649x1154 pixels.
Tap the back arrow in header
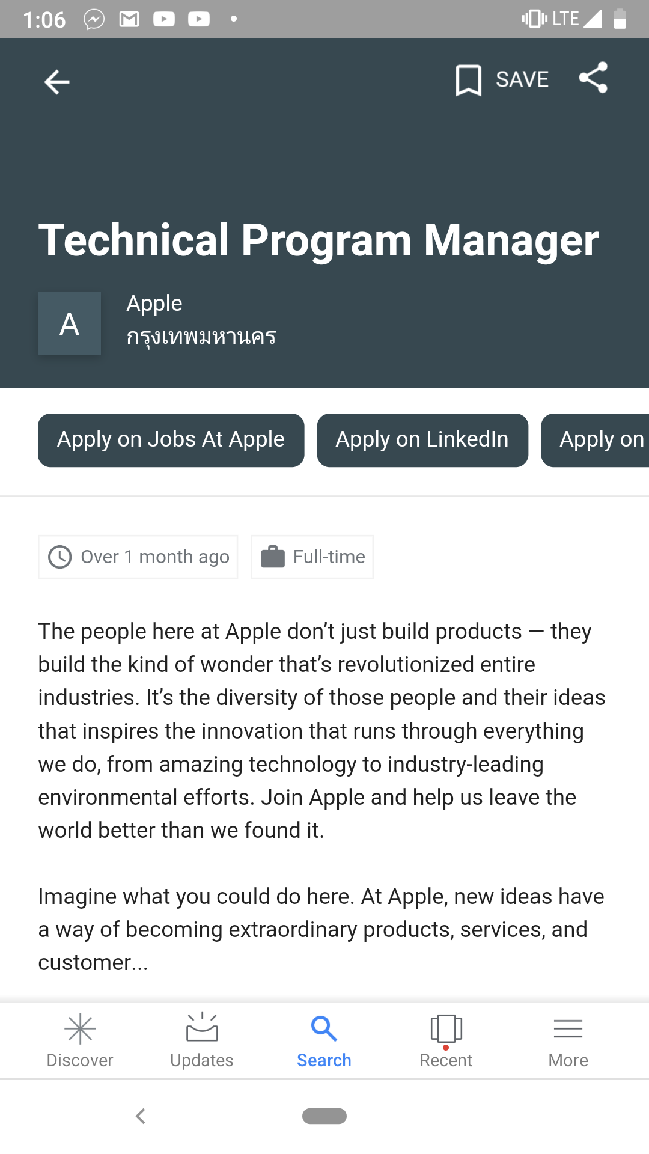pyautogui.click(x=57, y=82)
